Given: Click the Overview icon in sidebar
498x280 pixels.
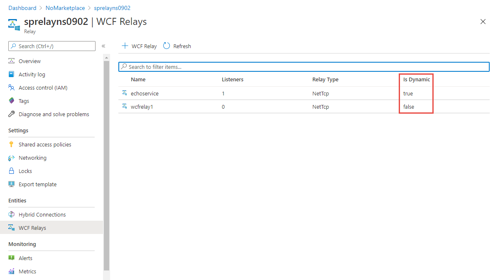Looking at the screenshot, I should pos(12,61).
